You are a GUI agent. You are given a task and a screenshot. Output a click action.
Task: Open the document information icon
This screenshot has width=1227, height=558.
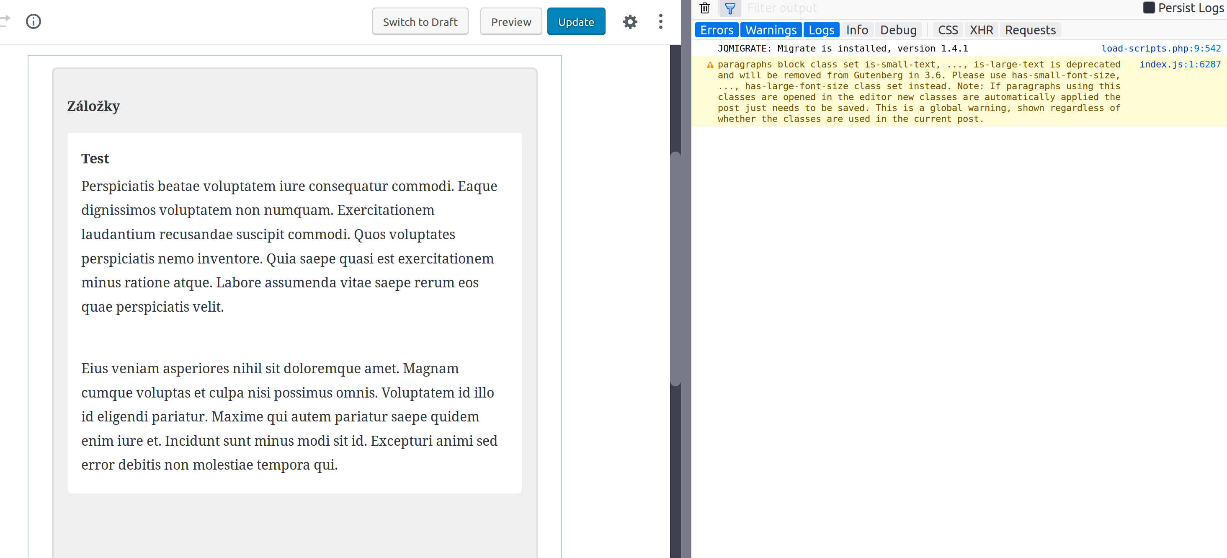[x=34, y=21]
